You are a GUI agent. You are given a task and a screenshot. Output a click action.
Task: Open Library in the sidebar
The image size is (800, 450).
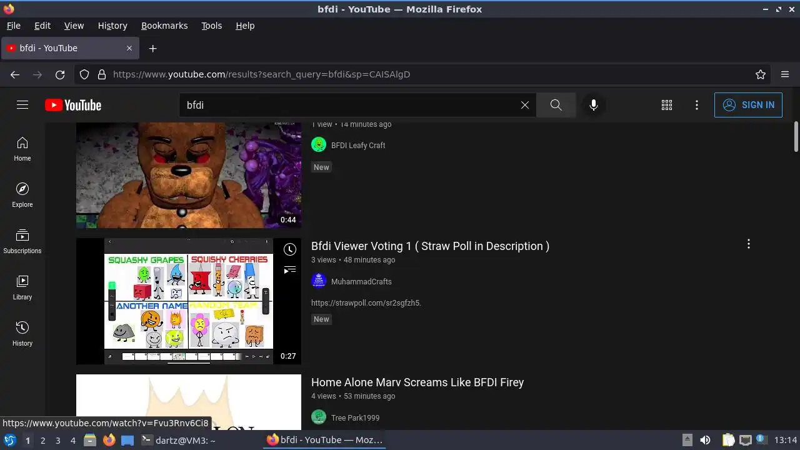point(22,287)
